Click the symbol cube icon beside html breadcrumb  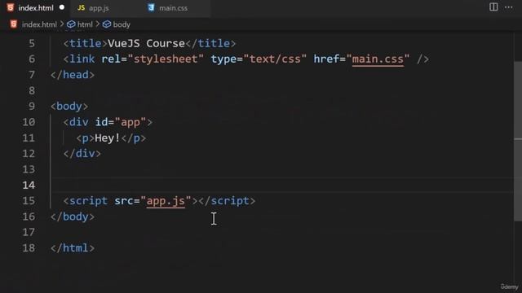tap(71, 24)
